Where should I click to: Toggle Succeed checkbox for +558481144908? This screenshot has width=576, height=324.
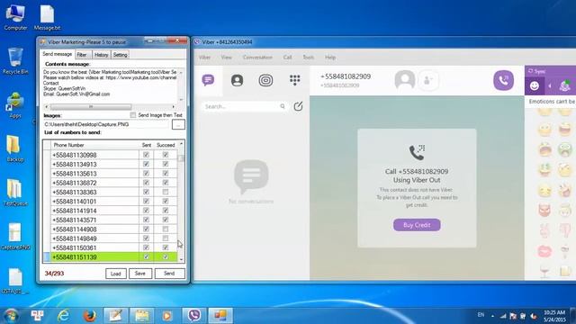click(166, 229)
